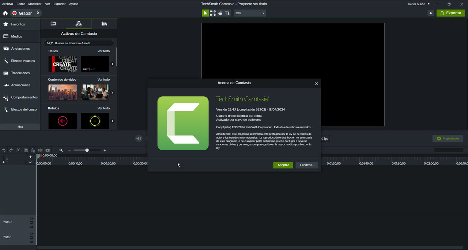
Task: Open Efectos visuales in the sidebar
Action: 20,61
